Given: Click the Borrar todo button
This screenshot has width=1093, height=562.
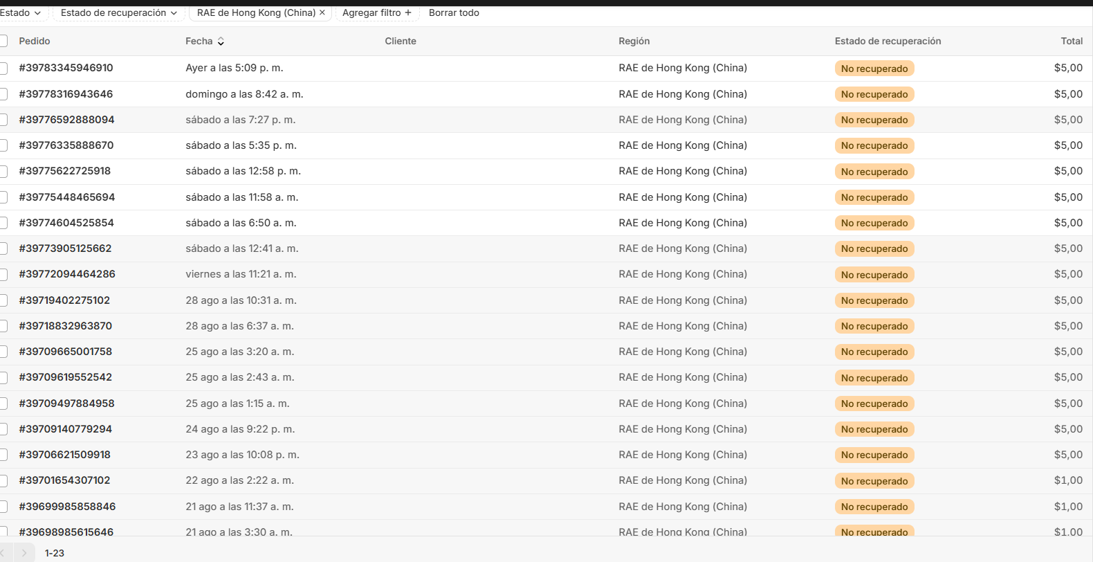Looking at the screenshot, I should [x=454, y=12].
